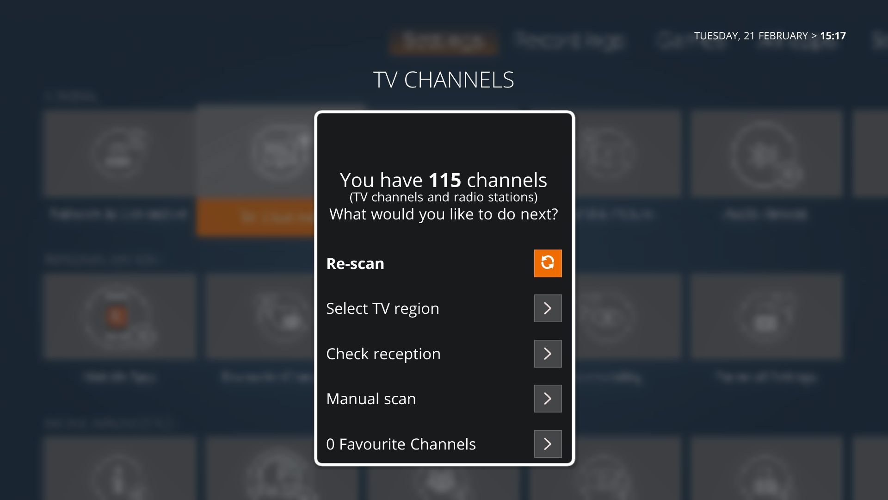
Task: Open Manual scan chevron button
Action: 548,399
